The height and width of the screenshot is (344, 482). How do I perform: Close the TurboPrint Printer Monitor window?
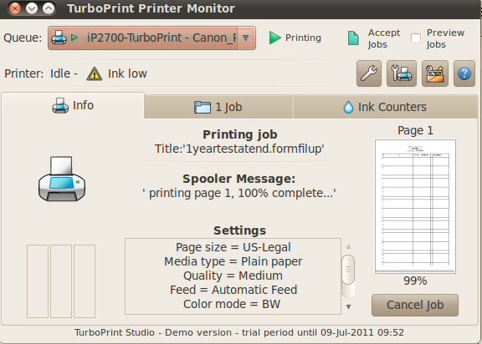click(x=15, y=8)
